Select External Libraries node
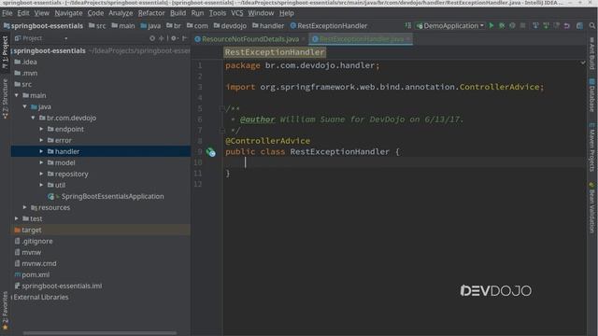 click(x=40, y=297)
